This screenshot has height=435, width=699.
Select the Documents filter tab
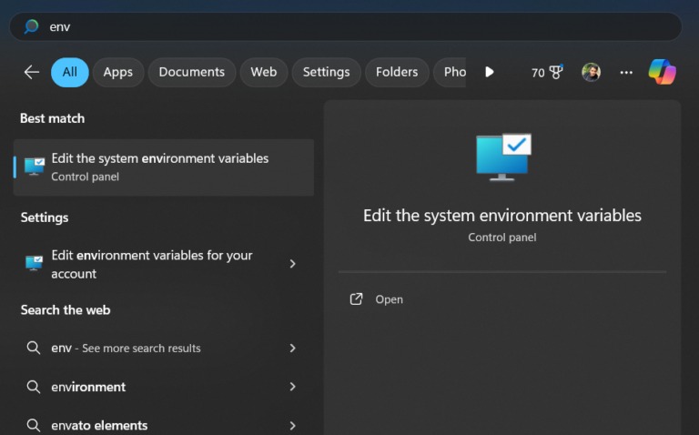(191, 72)
